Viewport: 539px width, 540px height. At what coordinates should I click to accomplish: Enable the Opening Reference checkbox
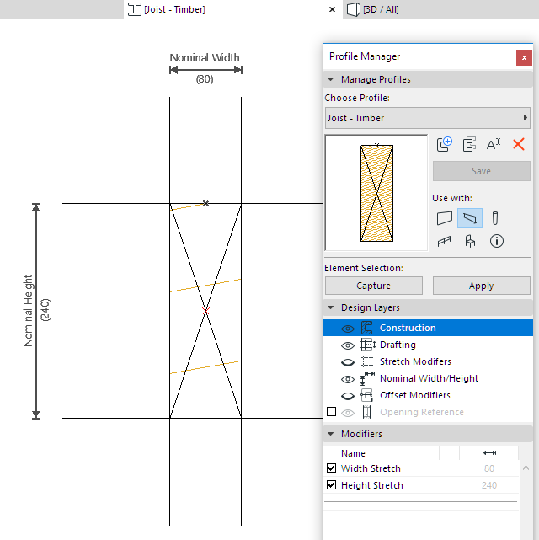[332, 412]
